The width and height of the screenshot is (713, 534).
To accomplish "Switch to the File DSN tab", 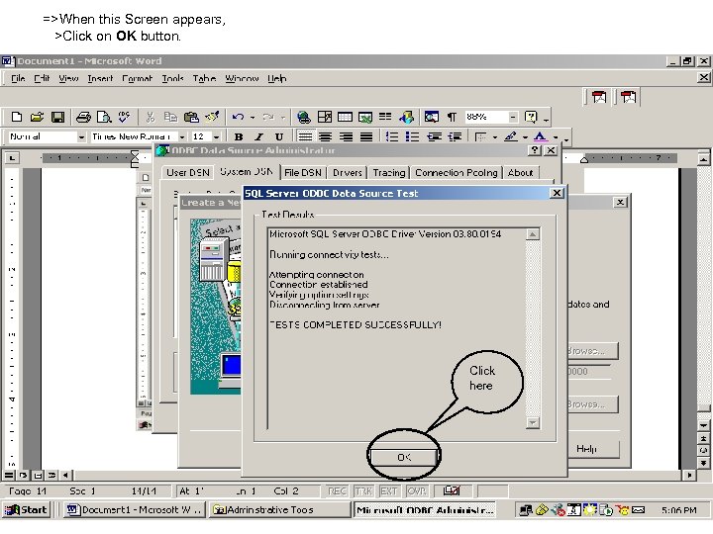I will pyautogui.click(x=303, y=172).
